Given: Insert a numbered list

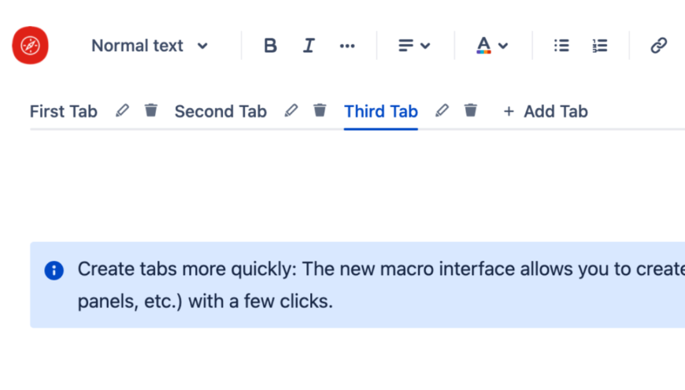Looking at the screenshot, I should pos(600,46).
